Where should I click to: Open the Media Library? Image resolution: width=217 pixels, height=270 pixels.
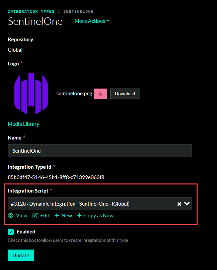pyautogui.click(x=23, y=124)
